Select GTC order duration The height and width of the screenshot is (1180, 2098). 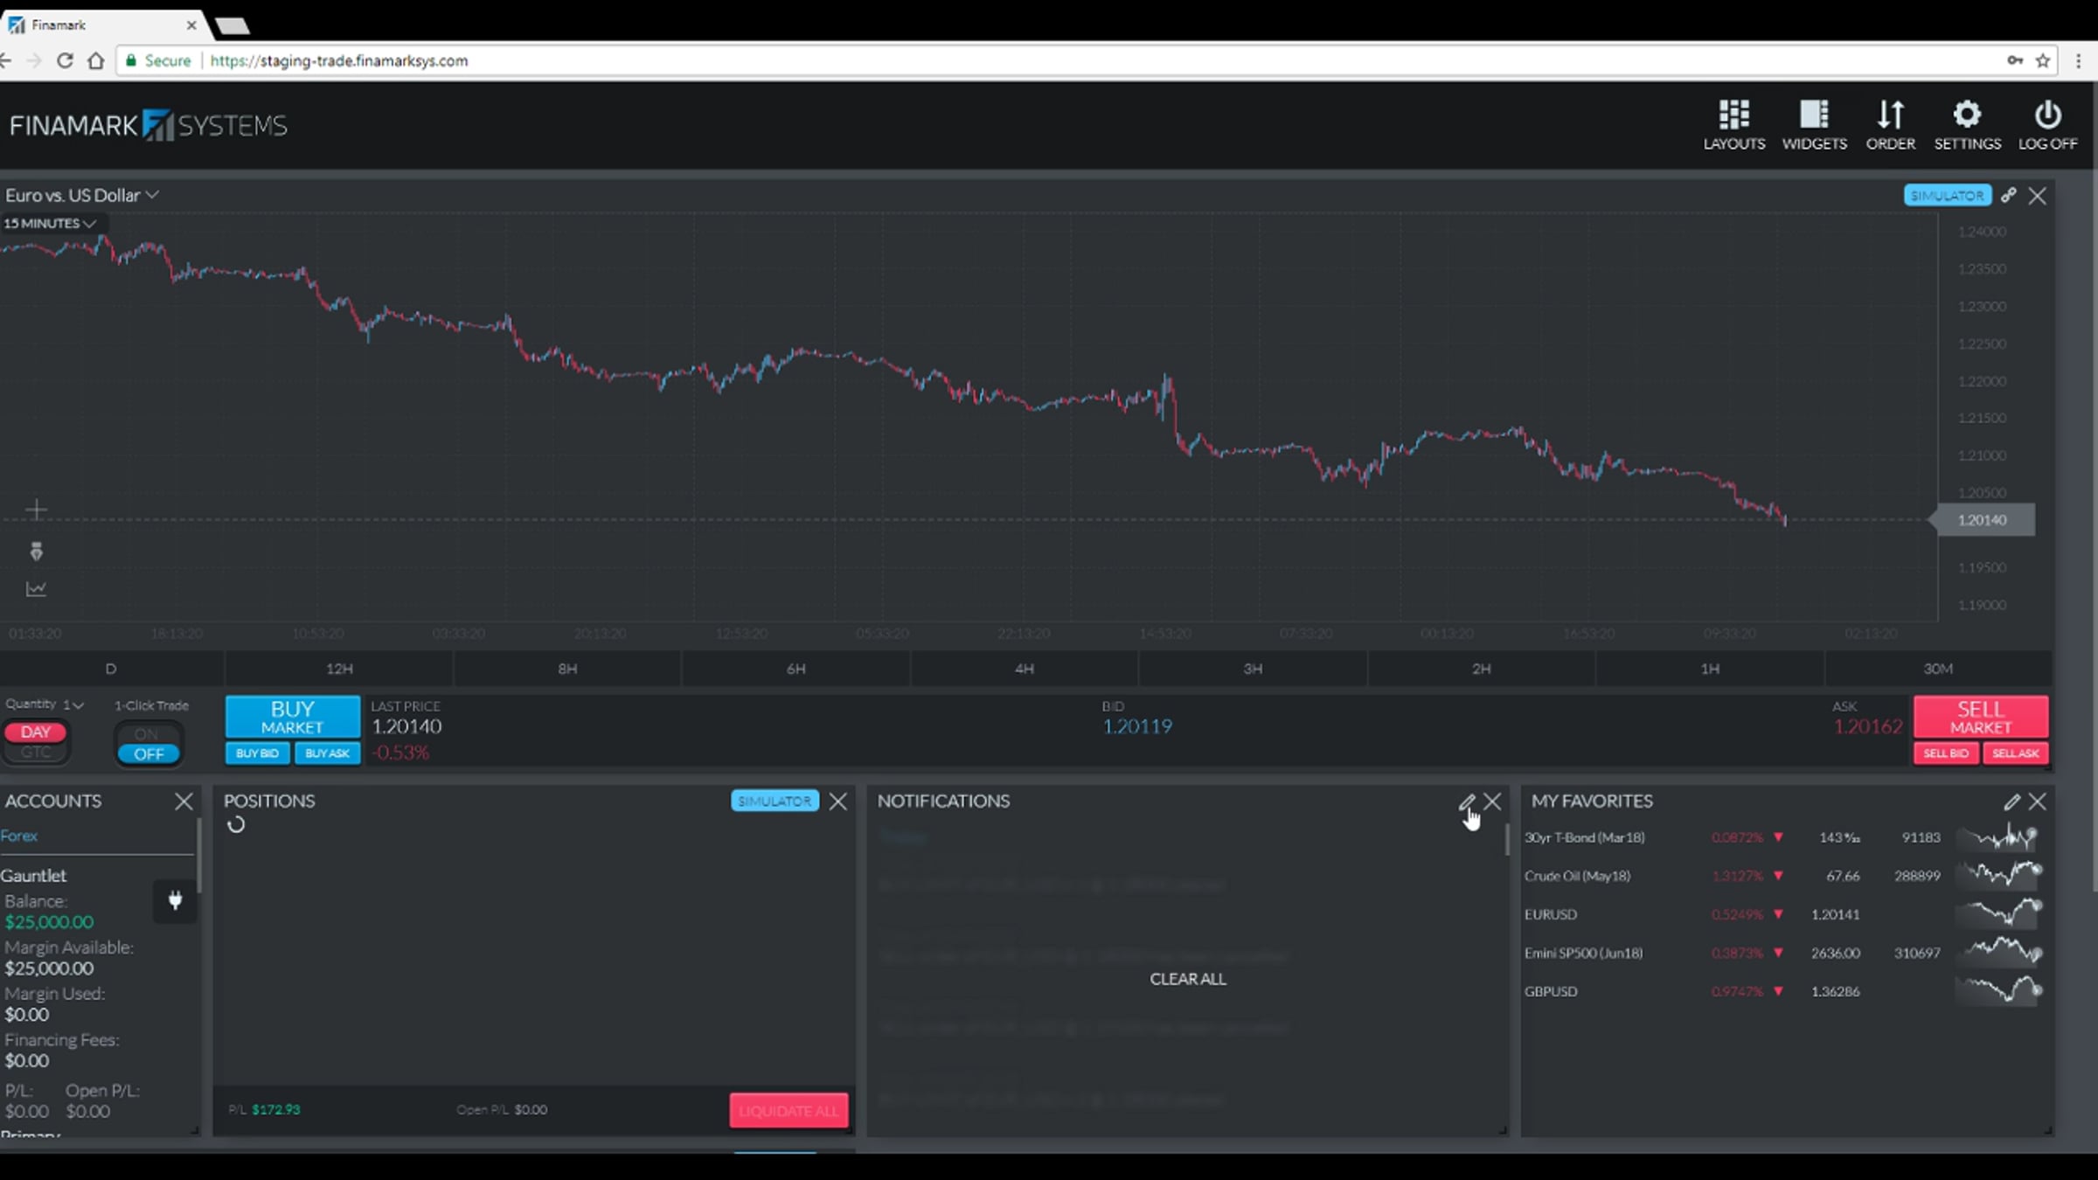coord(36,753)
